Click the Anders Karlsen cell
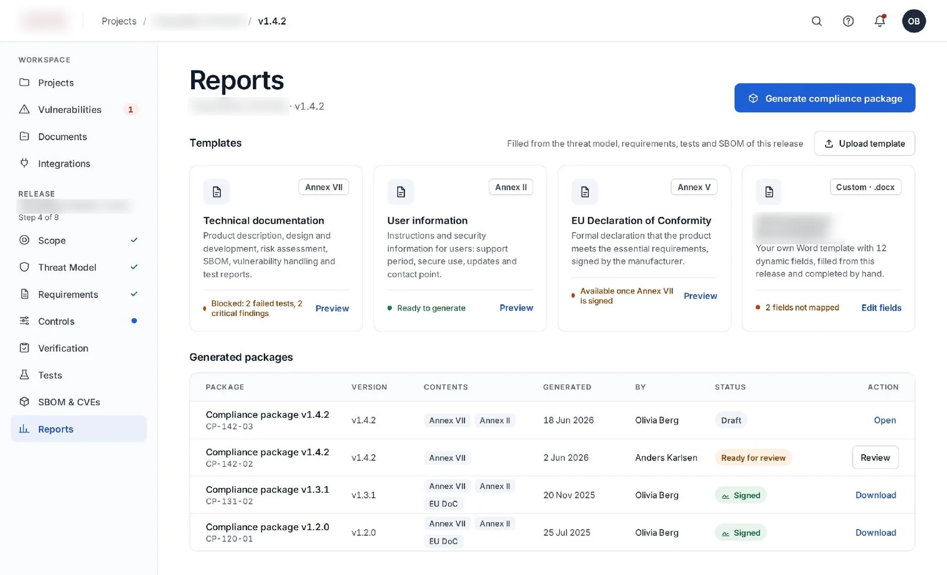Screen dimensions: 947x575 tap(666, 457)
